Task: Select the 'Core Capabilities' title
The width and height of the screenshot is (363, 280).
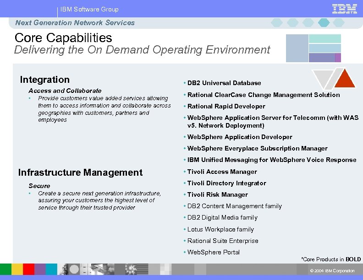Action: 63,38
